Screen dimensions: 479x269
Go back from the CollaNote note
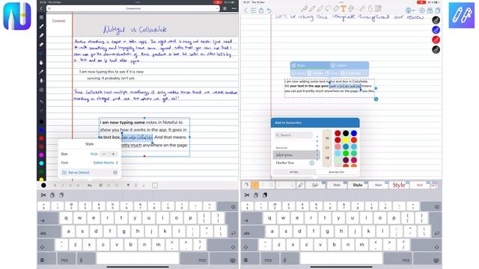(x=246, y=10)
